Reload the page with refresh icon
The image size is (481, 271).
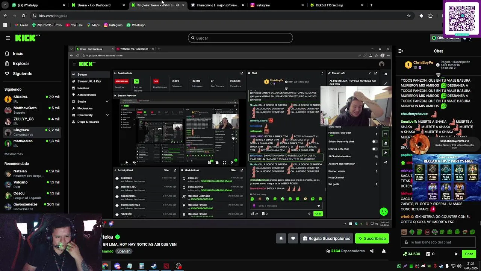pyautogui.click(x=23, y=16)
